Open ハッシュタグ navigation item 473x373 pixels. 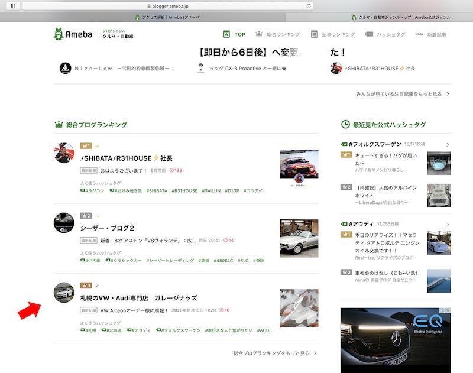[x=385, y=34]
